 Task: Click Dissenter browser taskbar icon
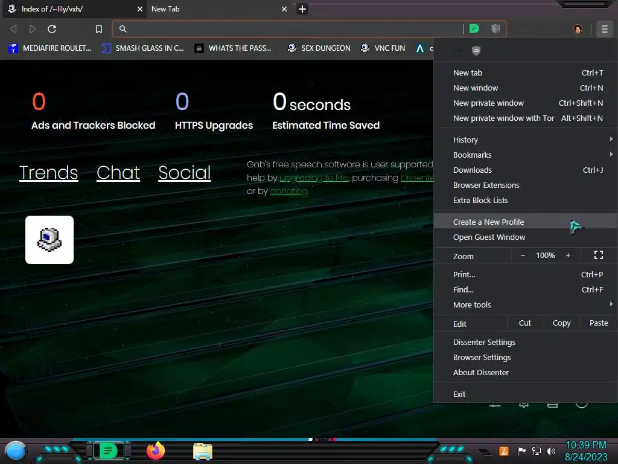tap(109, 451)
